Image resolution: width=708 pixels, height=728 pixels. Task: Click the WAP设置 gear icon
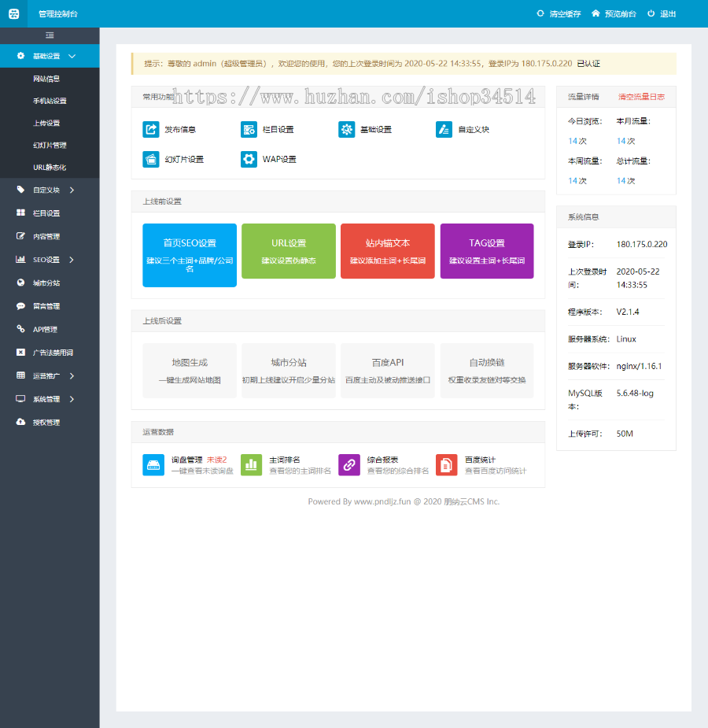(249, 159)
